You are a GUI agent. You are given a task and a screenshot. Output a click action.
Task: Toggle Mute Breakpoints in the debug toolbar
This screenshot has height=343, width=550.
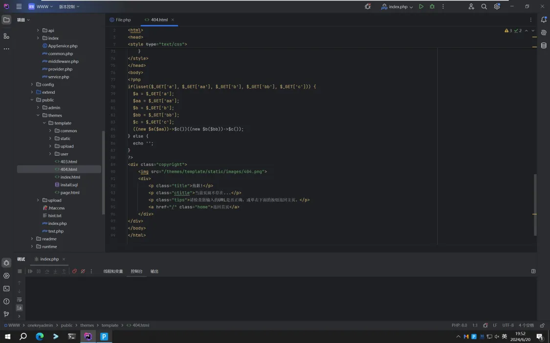(x=83, y=271)
